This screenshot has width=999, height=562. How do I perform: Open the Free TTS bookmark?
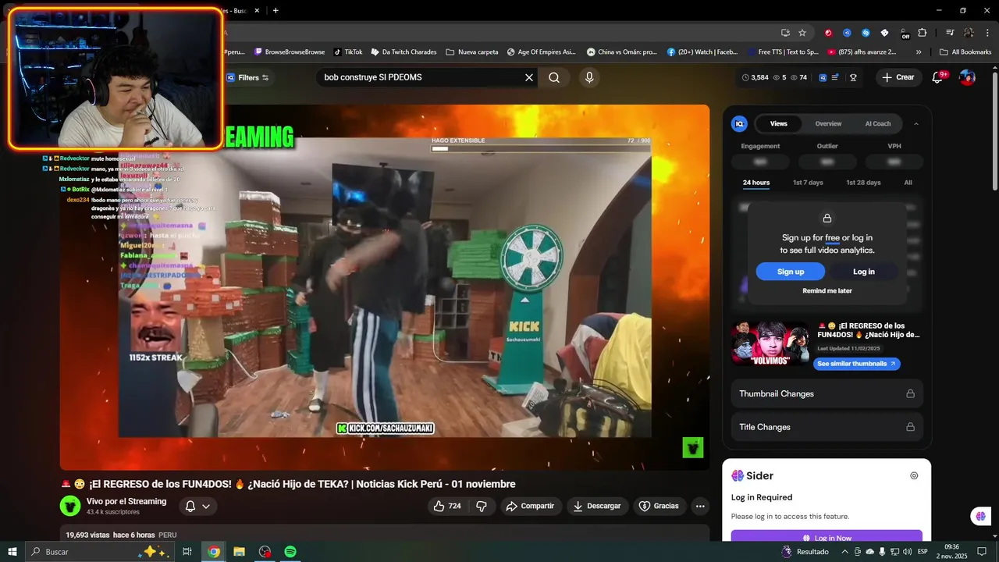(783, 52)
